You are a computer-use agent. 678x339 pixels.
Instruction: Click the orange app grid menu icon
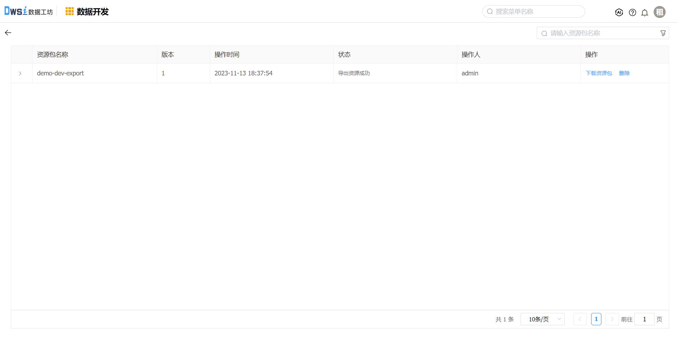pyautogui.click(x=70, y=12)
